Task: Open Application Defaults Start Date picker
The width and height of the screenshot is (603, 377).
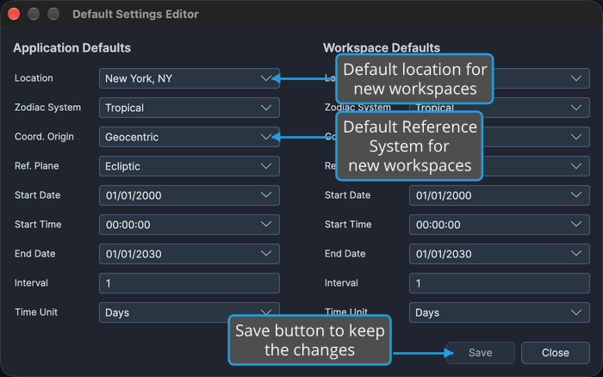Action: (190, 195)
